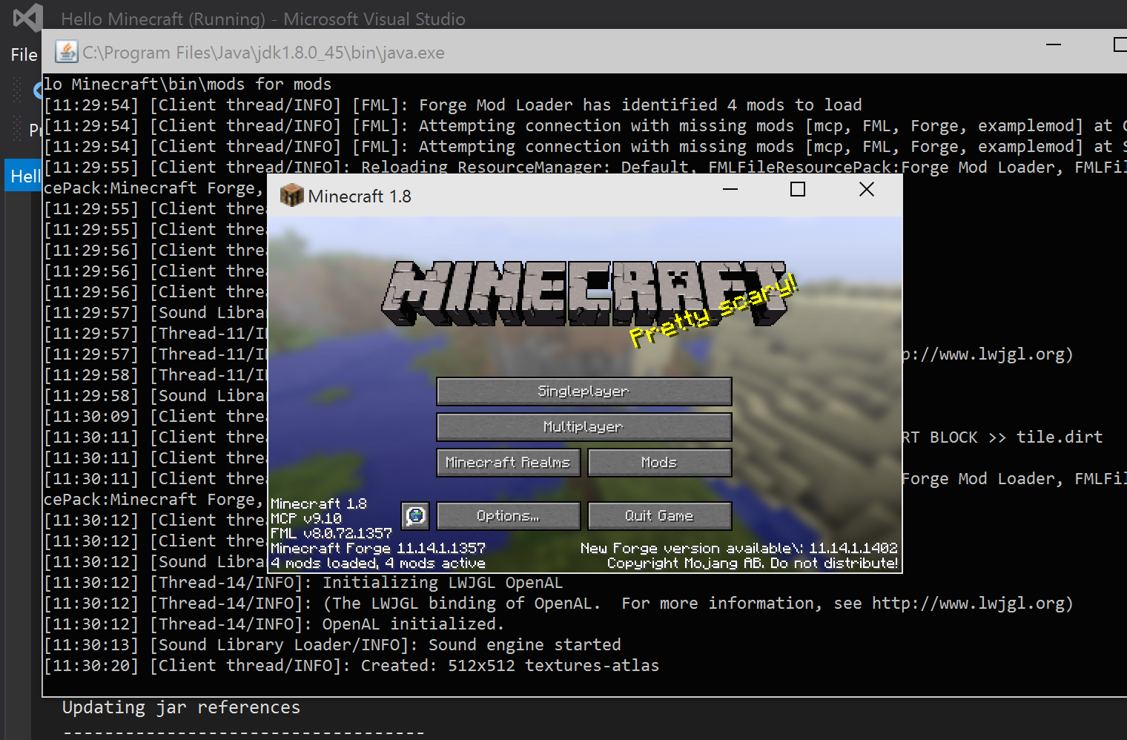
Task: Minimize the Minecraft 1.8 window
Action: coord(730,189)
